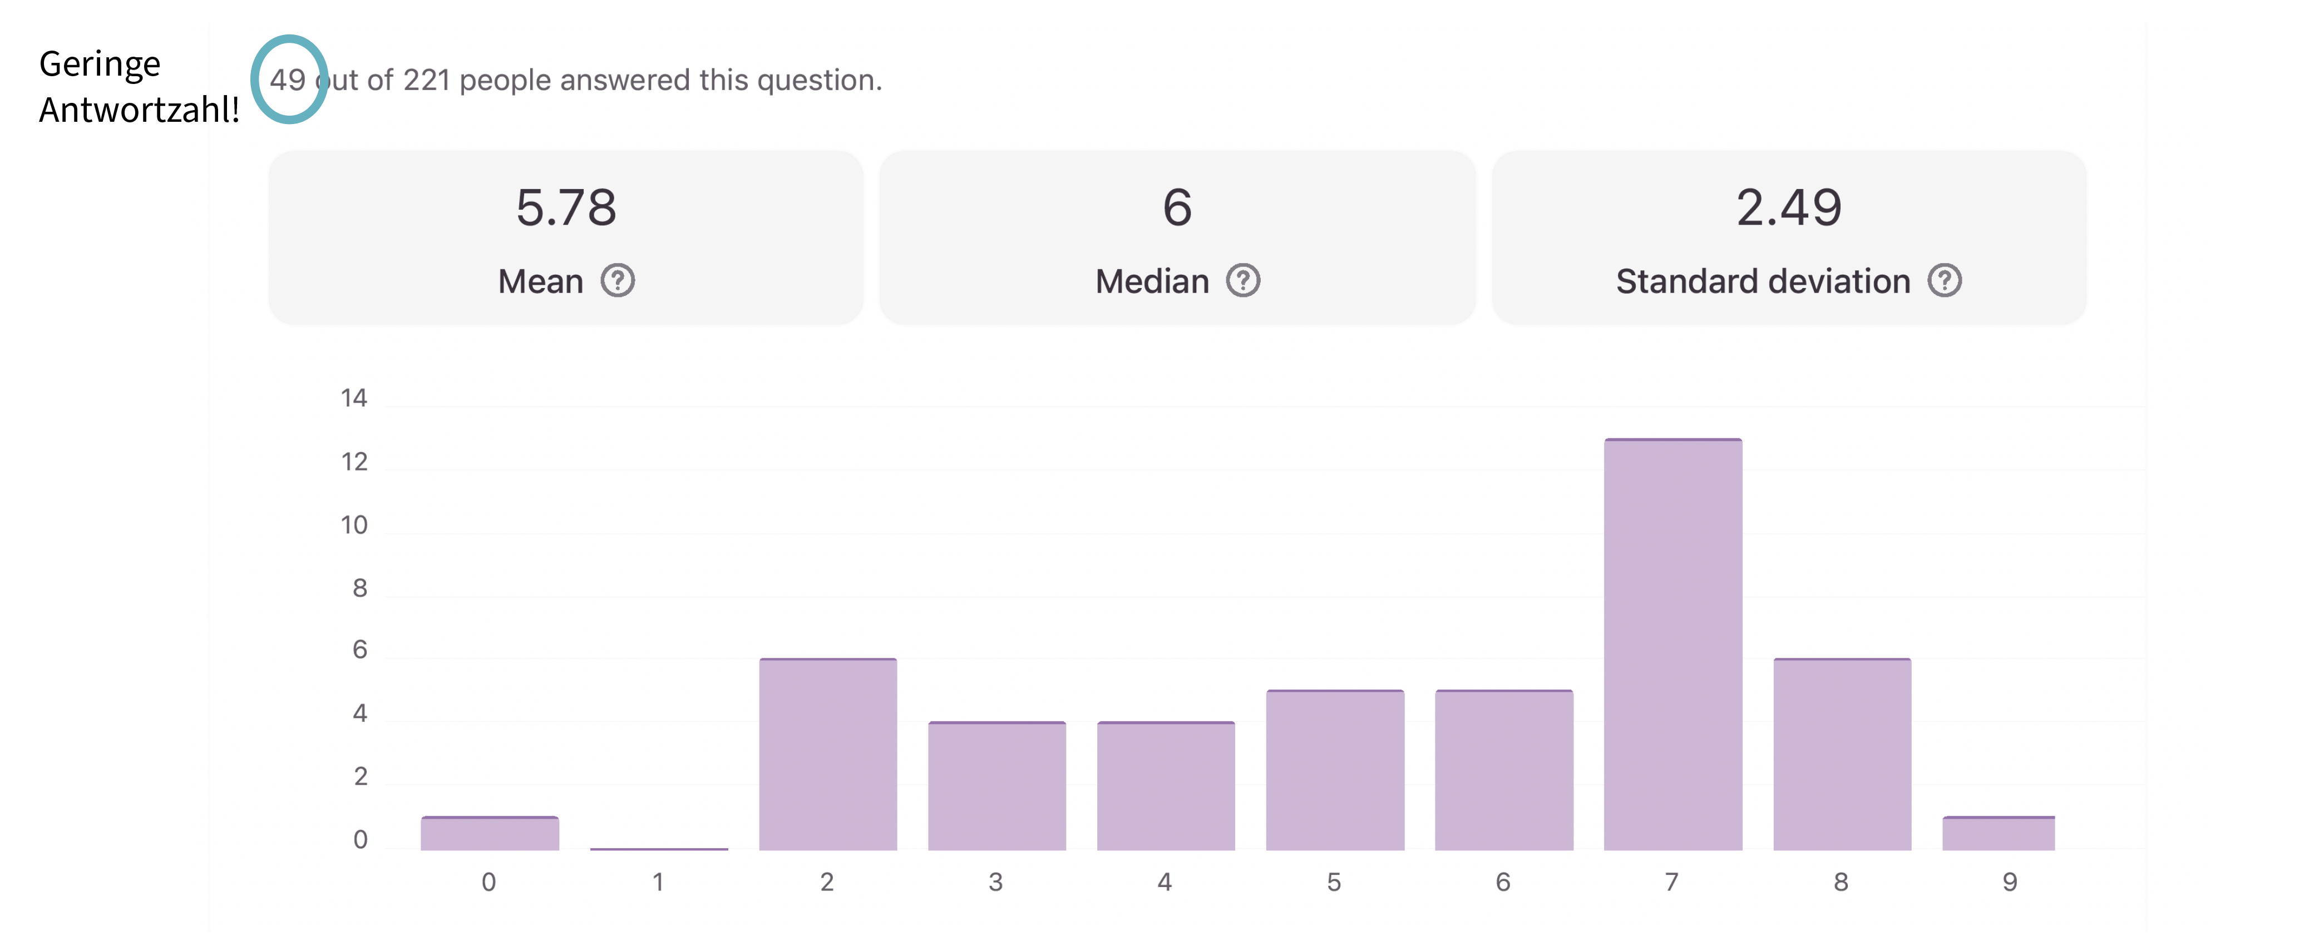
Task: Click the 2.49 Standard deviation card
Action: (x=1788, y=236)
